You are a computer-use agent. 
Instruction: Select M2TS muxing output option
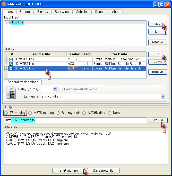(41, 113)
